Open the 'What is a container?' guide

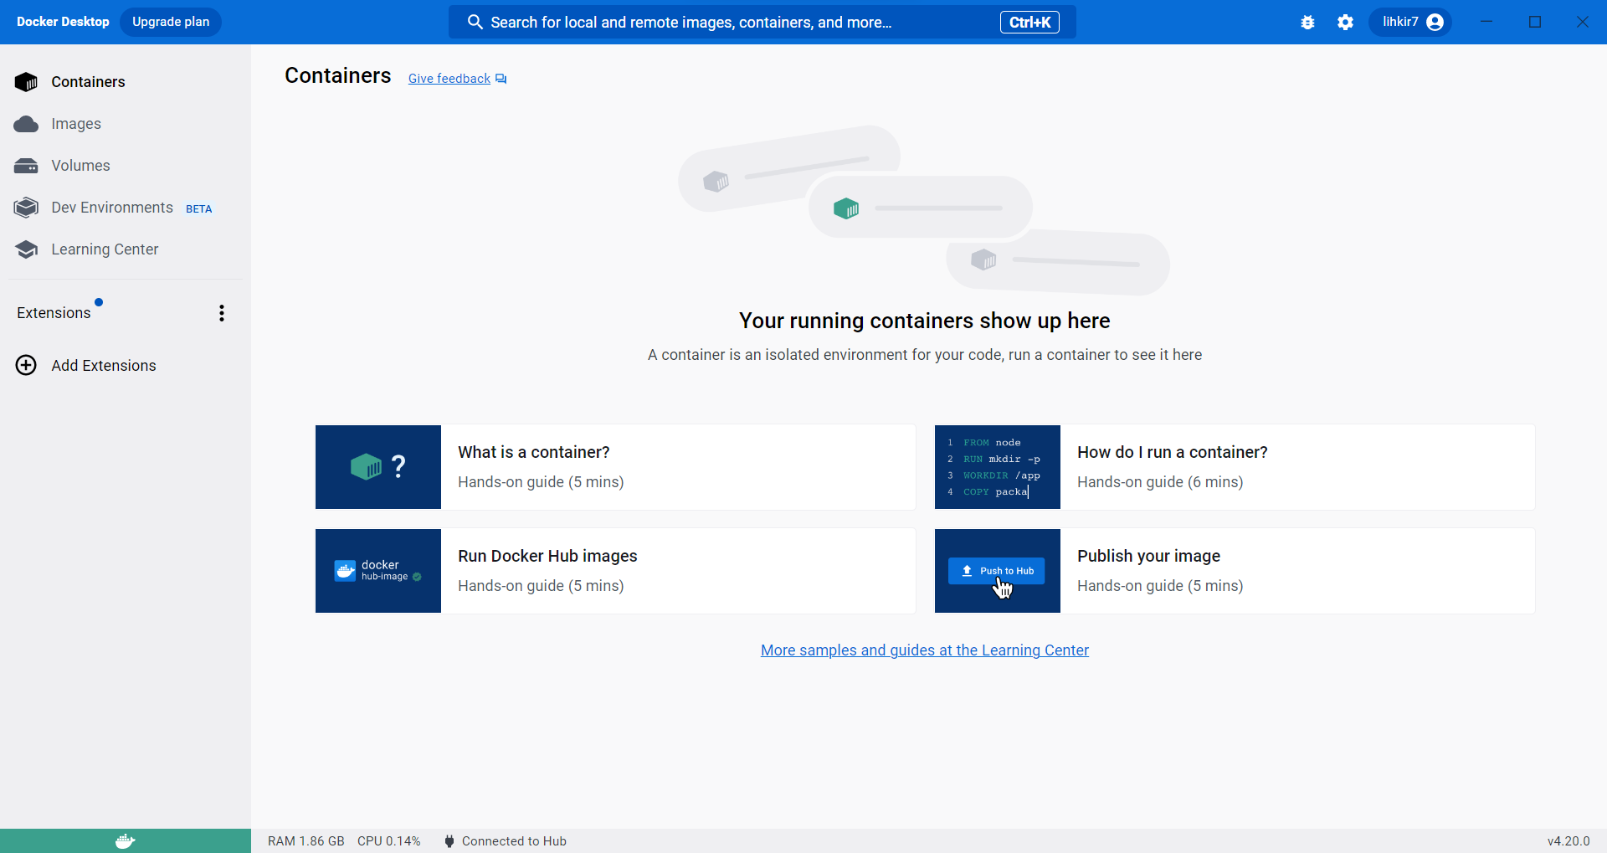(x=615, y=467)
